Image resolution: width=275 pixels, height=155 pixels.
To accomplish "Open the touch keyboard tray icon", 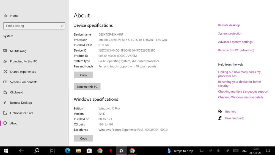I will click(x=236, y=151).
